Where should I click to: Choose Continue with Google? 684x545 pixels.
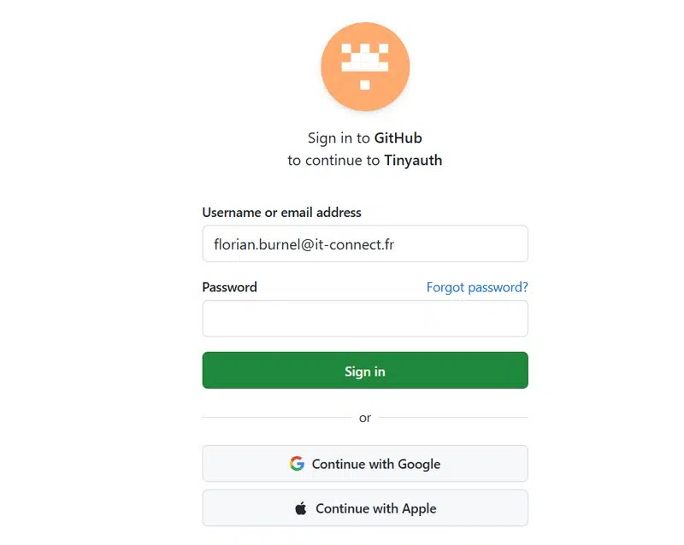pos(376,464)
